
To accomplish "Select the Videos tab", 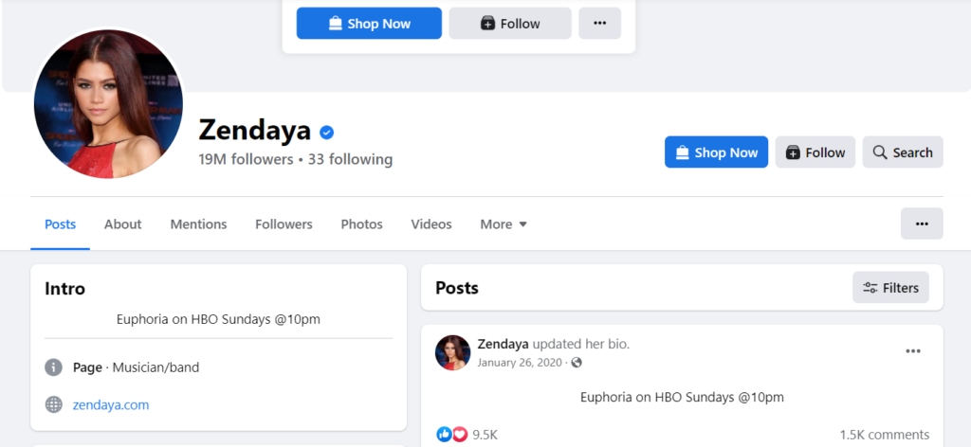I will click(431, 224).
